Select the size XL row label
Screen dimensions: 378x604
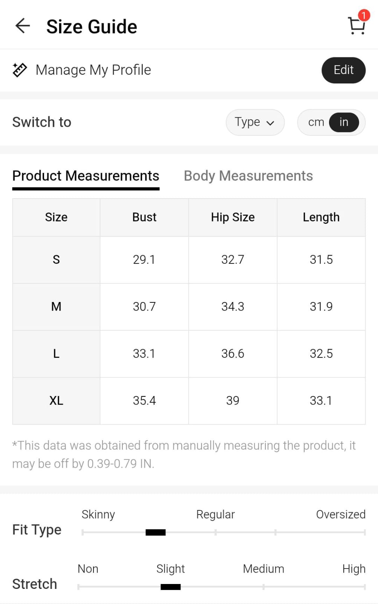coord(56,401)
